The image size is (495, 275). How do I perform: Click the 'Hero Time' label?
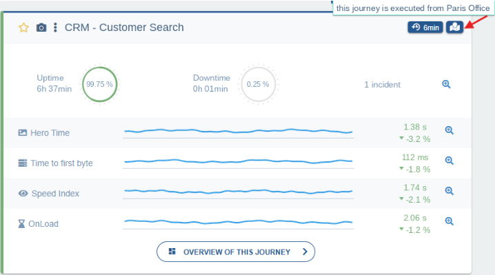pyautogui.click(x=50, y=133)
